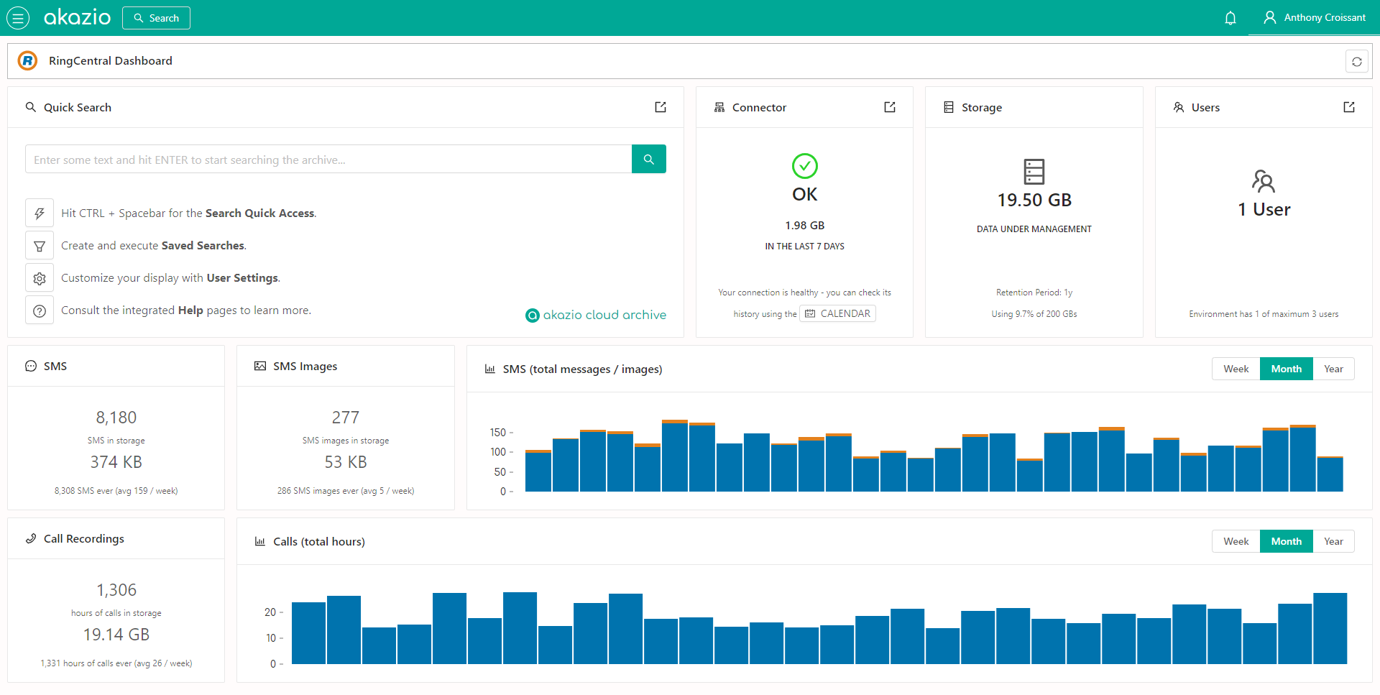Viewport: 1380px width, 695px height.
Task: Select Month view on the Calls chart
Action: coord(1286,540)
